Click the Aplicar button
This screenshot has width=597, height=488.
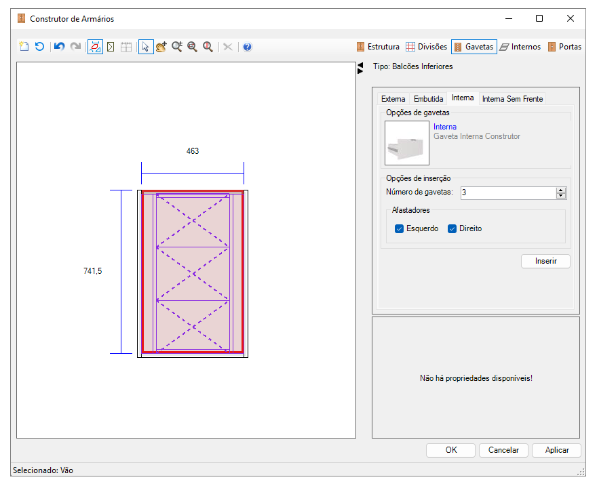(x=557, y=450)
